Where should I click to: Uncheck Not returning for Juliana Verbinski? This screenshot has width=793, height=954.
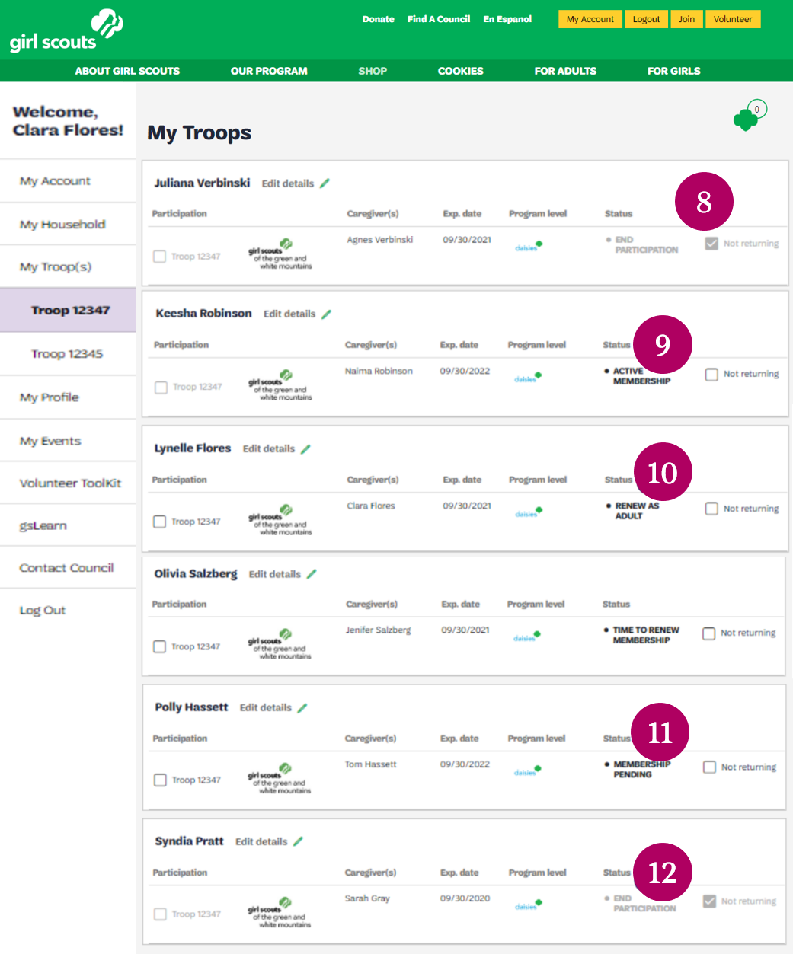point(711,244)
